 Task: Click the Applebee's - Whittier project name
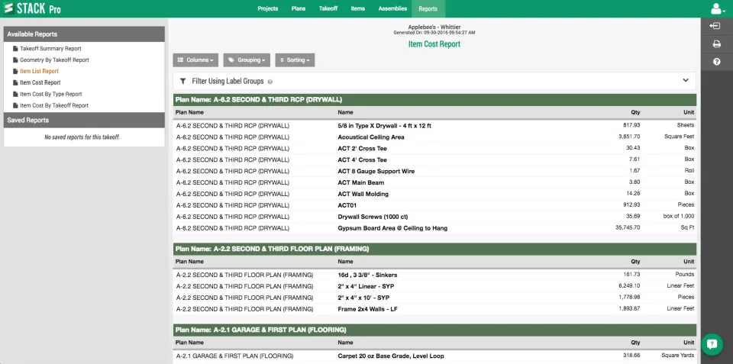point(434,27)
